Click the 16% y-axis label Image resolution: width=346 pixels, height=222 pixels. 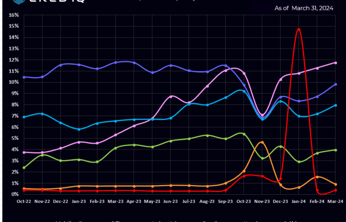[x=14, y=15]
